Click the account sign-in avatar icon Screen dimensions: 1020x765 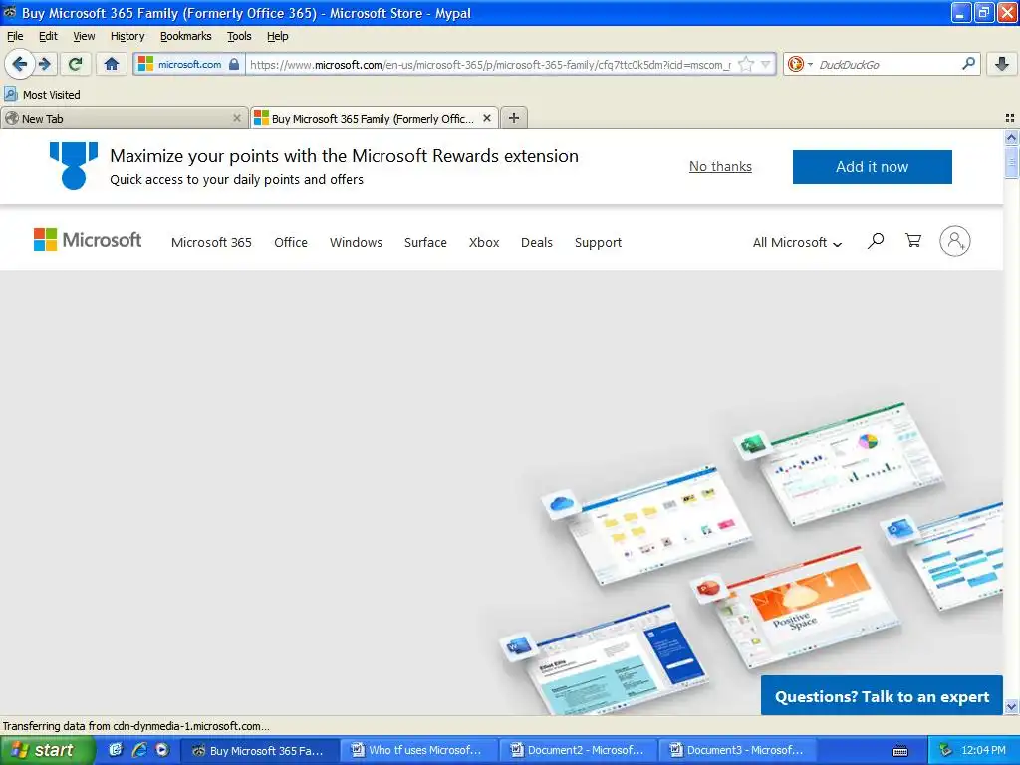tap(955, 241)
